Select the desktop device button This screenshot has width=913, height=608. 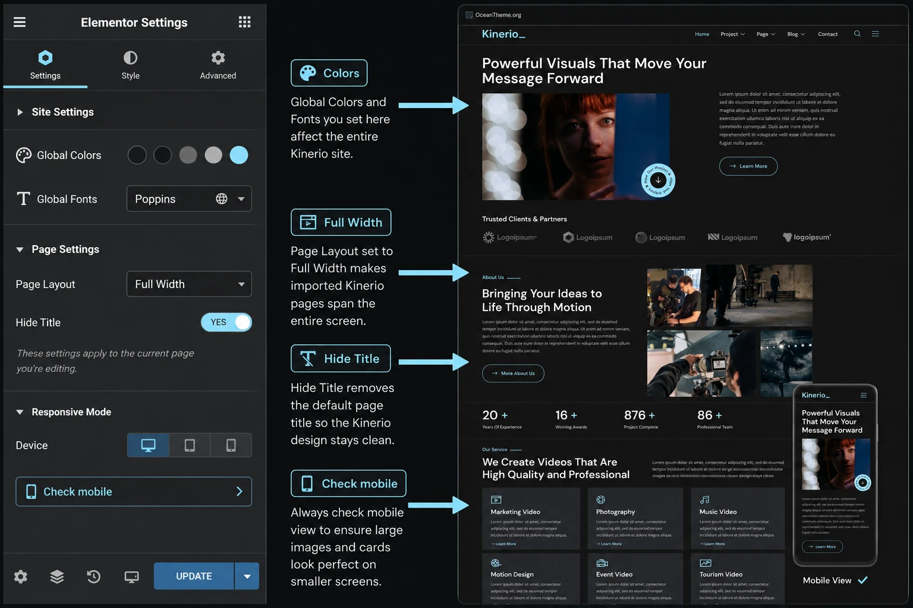pos(148,445)
